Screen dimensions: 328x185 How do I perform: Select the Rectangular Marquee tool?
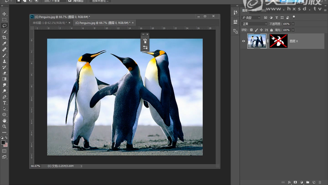pyautogui.click(x=4, y=20)
